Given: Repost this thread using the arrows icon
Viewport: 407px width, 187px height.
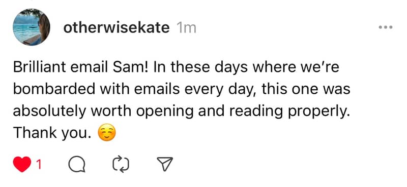Looking at the screenshot, I should 121,164.
